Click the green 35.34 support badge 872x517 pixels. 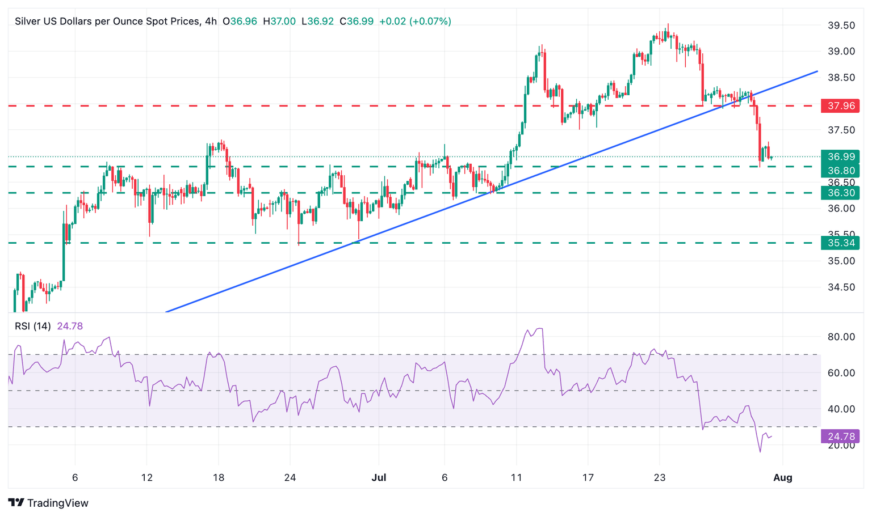coord(841,243)
